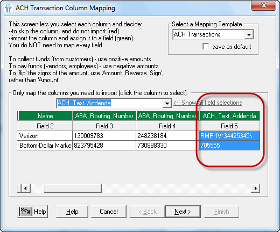The image size is (280, 232).
Task: Click the right scroll arrow of grid
Action: point(255,188)
